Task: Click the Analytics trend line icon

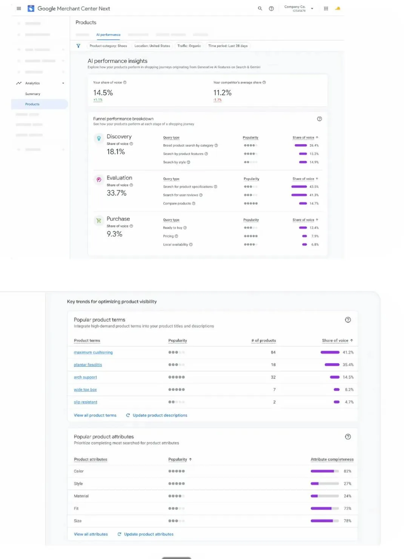Action: click(19, 83)
